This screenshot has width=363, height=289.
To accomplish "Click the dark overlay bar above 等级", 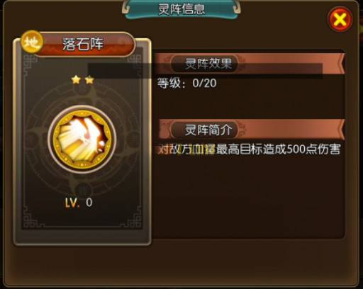I will tap(205, 71).
